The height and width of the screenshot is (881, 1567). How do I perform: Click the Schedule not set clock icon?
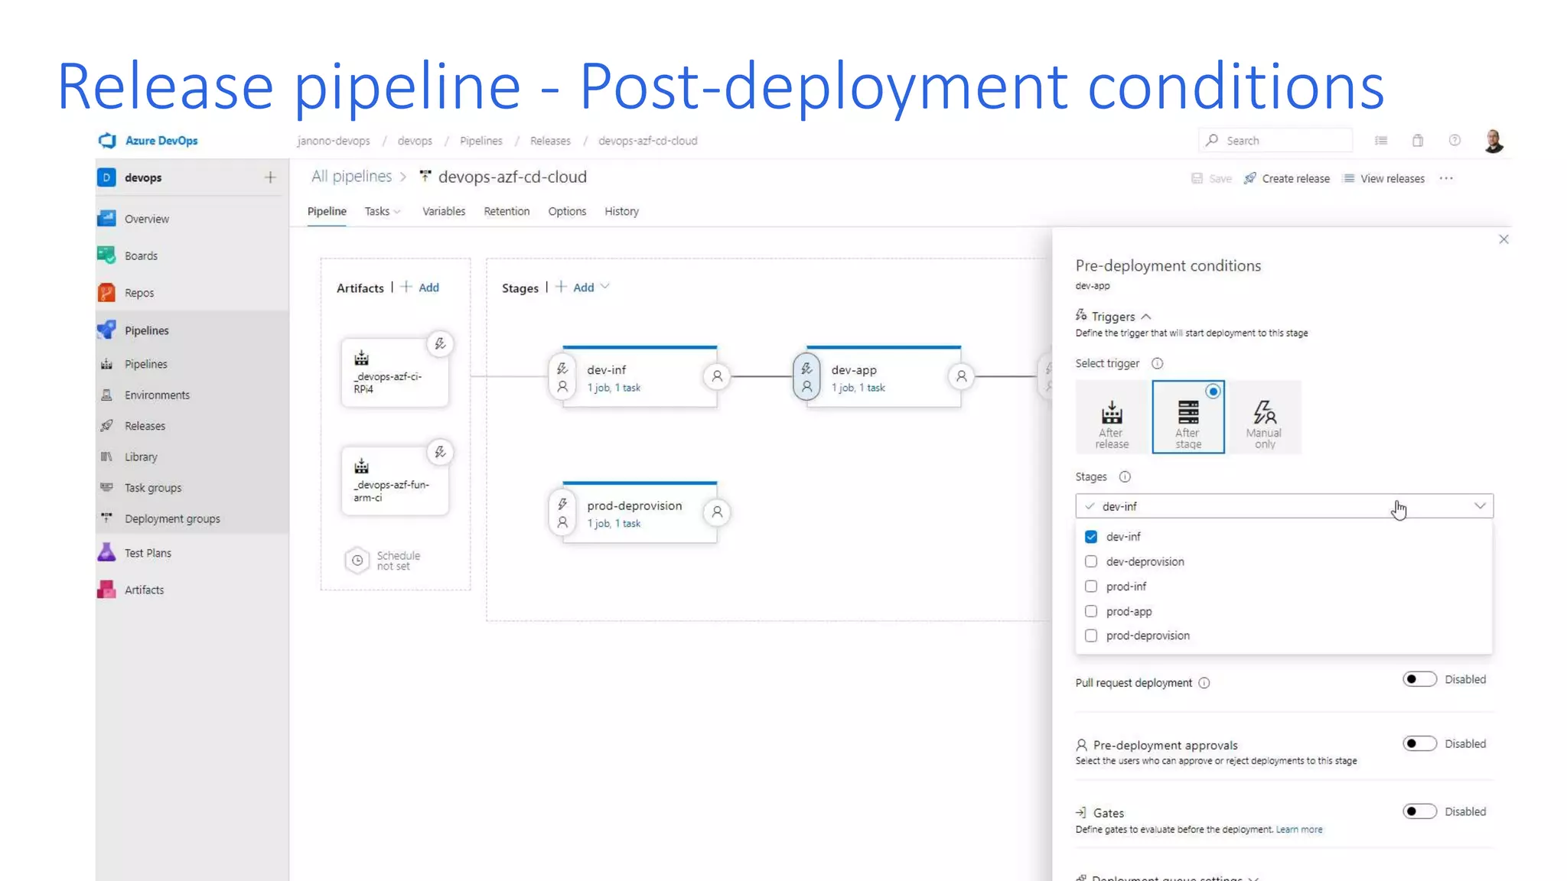(x=357, y=561)
